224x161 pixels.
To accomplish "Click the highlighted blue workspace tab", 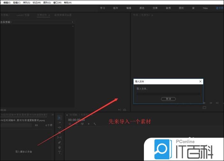I will pos(220,8).
